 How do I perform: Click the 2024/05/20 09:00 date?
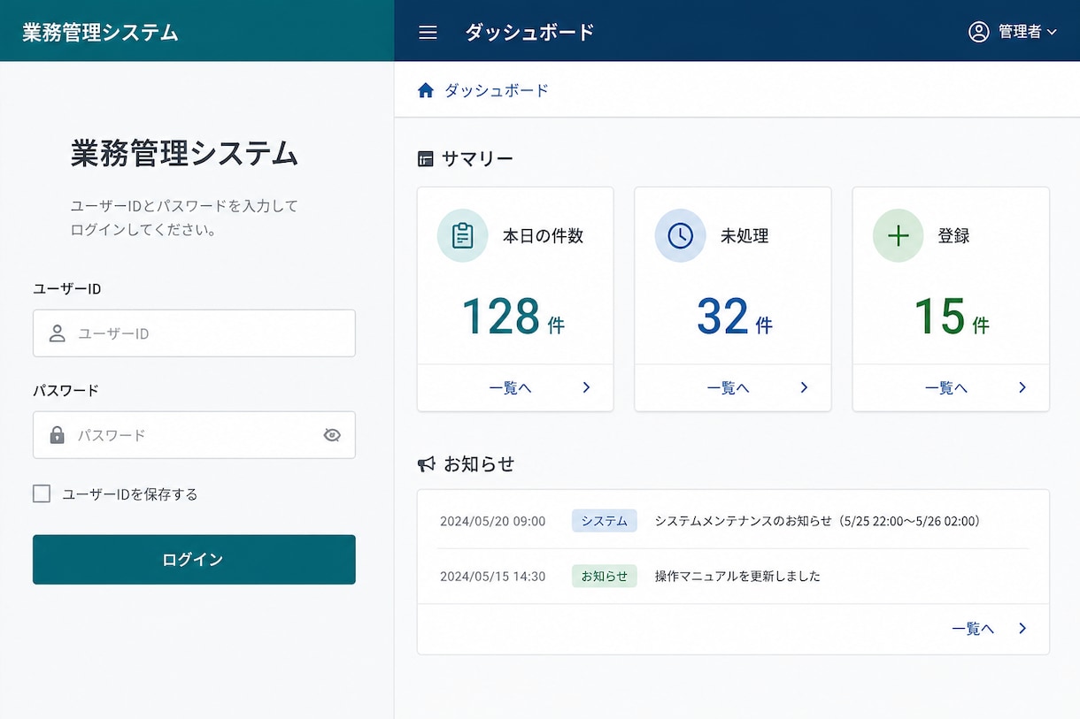click(493, 521)
